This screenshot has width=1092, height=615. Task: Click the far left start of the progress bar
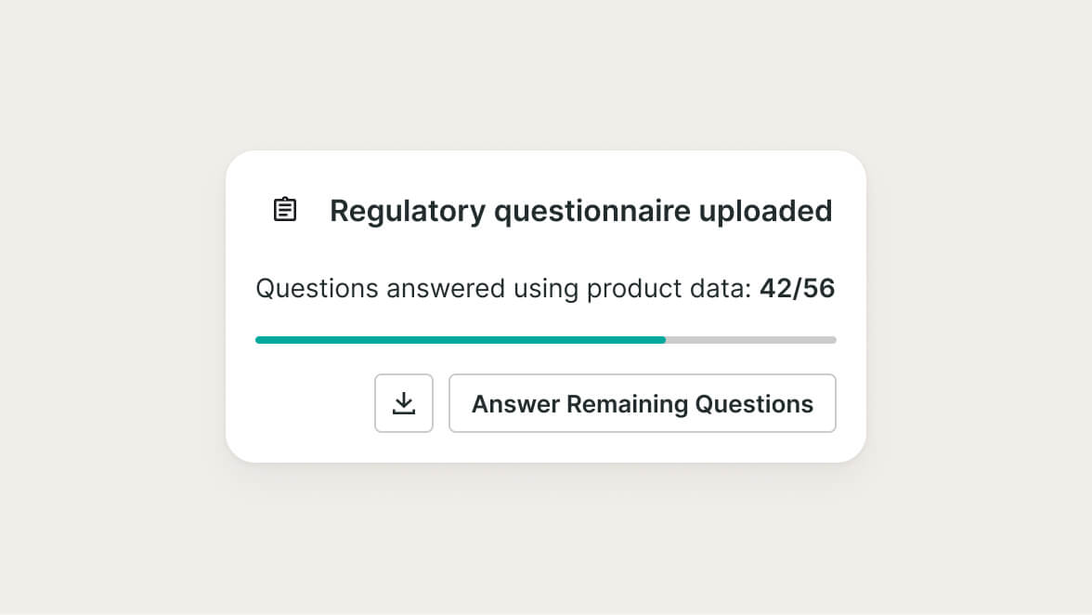point(258,340)
